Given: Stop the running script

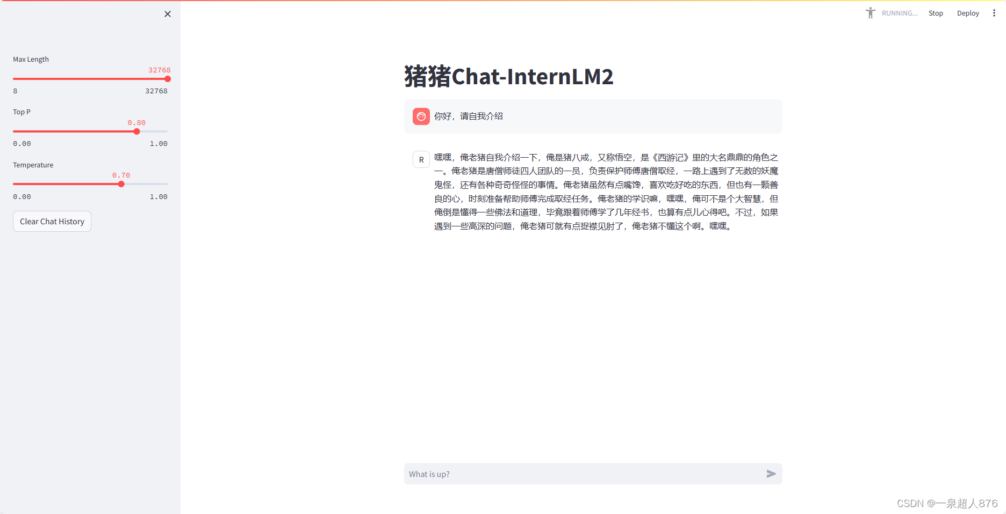Looking at the screenshot, I should [x=936, y=13].
